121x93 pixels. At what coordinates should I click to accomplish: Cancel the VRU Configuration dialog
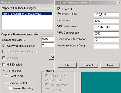click(x=88, y=65)
